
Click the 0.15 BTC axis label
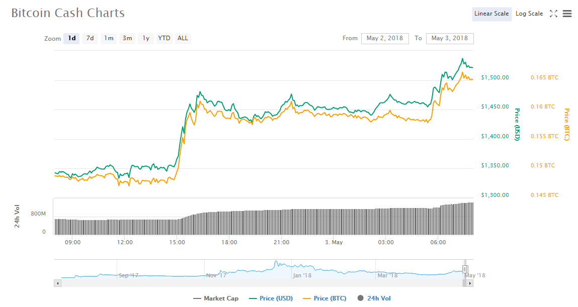pyautogui.click(x=543, y=166)
